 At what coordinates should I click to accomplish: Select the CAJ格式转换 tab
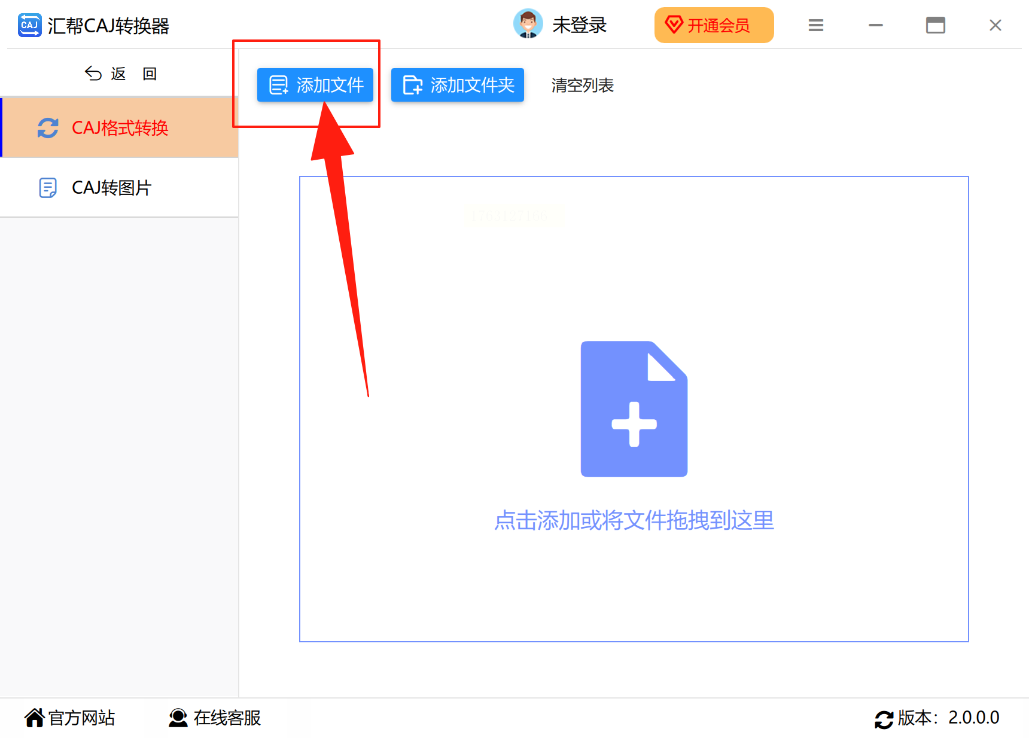[120, 127]
